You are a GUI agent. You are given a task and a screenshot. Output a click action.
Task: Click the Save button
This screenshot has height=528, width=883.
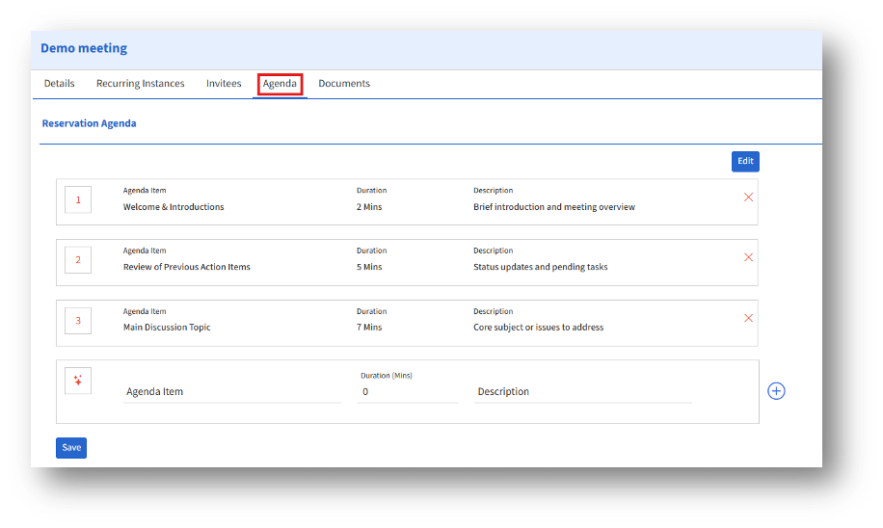(x=71, y=448)
